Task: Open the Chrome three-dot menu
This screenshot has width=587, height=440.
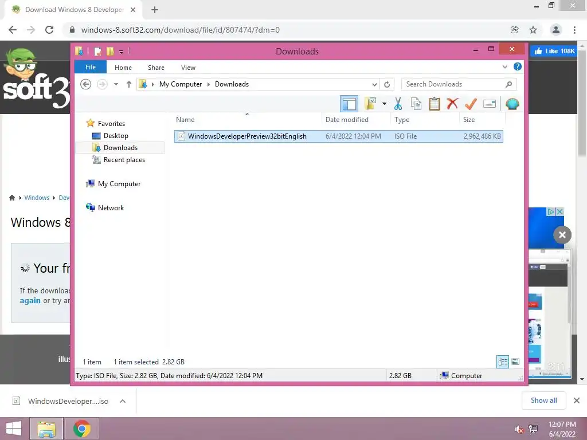Action: [x=574, y=30]
